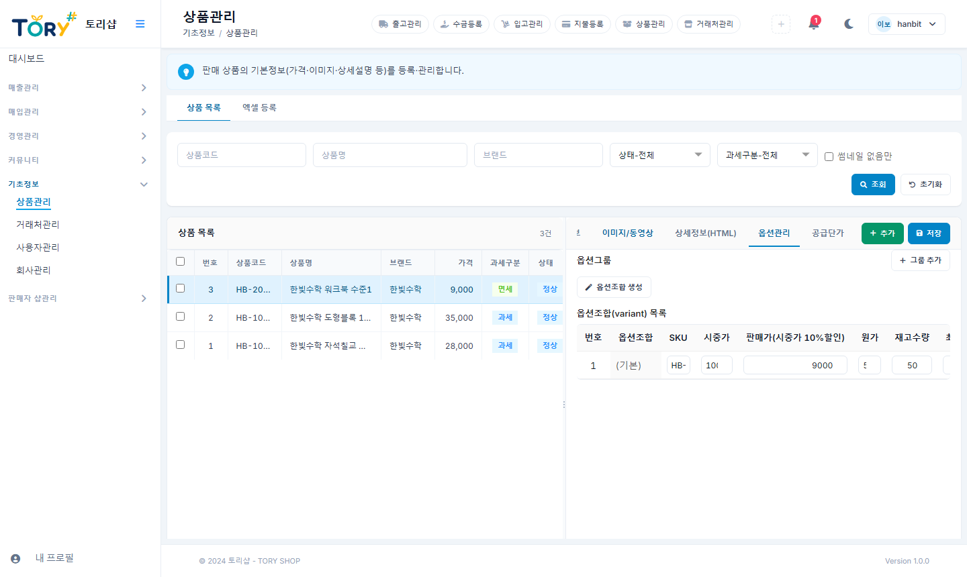
Task: Open 입고관리 shortcut in top bar
Action: (522, 24)
